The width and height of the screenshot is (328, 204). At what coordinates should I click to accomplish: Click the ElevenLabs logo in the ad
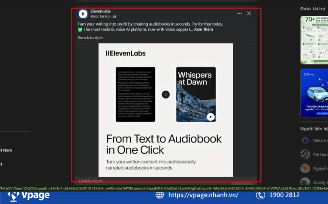point(126,53)
